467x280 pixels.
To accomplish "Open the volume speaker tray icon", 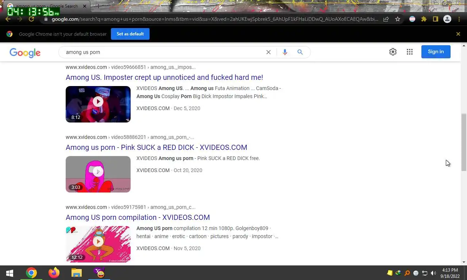I will click(433, 273).
